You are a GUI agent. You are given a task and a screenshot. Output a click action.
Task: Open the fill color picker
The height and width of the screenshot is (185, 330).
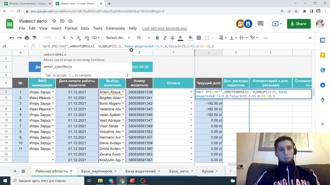click(190, 38)
